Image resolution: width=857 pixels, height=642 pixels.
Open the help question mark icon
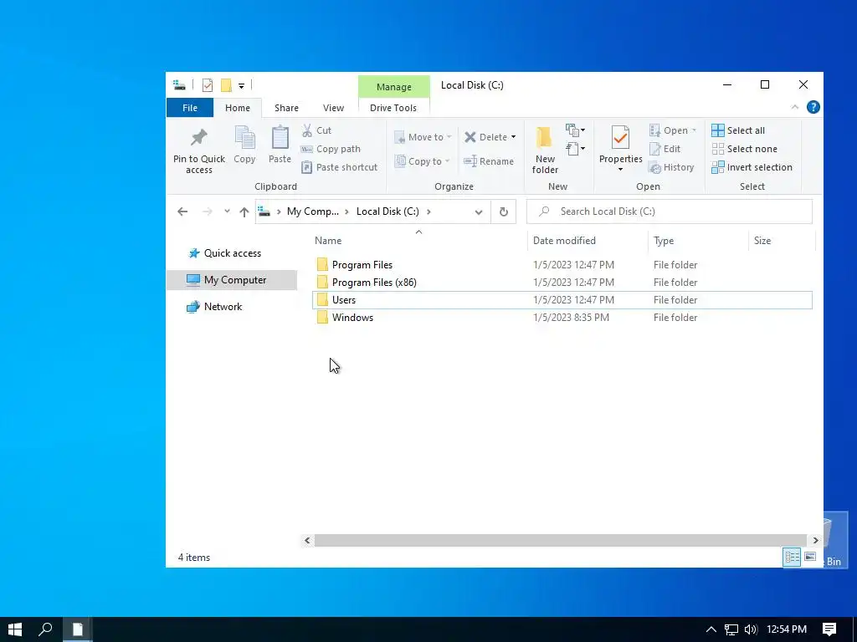tap(813, 108)
